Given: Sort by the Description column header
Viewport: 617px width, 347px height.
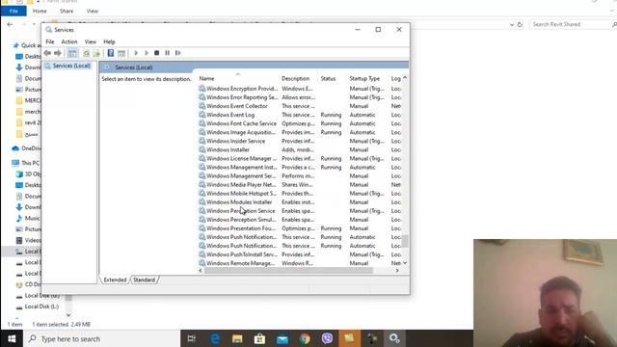Looking at the screenshot, I should [299, 79].
